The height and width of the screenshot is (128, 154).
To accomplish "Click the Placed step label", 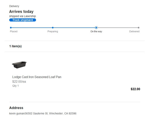I will [14, 31].
